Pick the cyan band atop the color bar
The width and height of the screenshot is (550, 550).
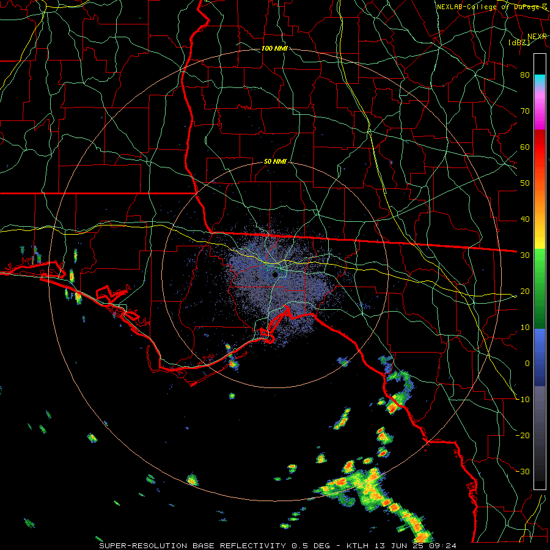[540, 80]
